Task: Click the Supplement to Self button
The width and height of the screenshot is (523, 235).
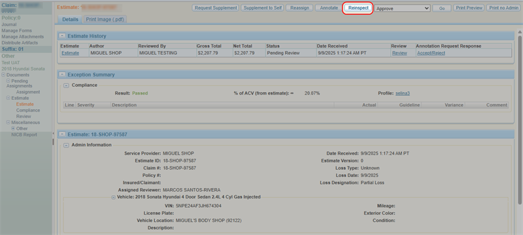Action: point(262,8)
